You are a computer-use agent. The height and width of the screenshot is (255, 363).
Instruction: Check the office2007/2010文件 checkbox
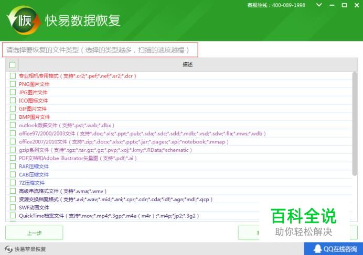13,141
